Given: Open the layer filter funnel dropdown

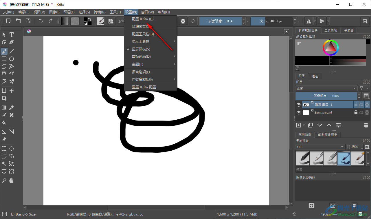Looking at the screenshot, I should pos(364,88).
